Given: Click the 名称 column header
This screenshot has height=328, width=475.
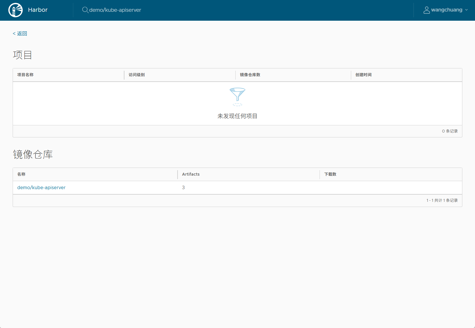Looking at the screenshot, I should [x=21, y=174].
